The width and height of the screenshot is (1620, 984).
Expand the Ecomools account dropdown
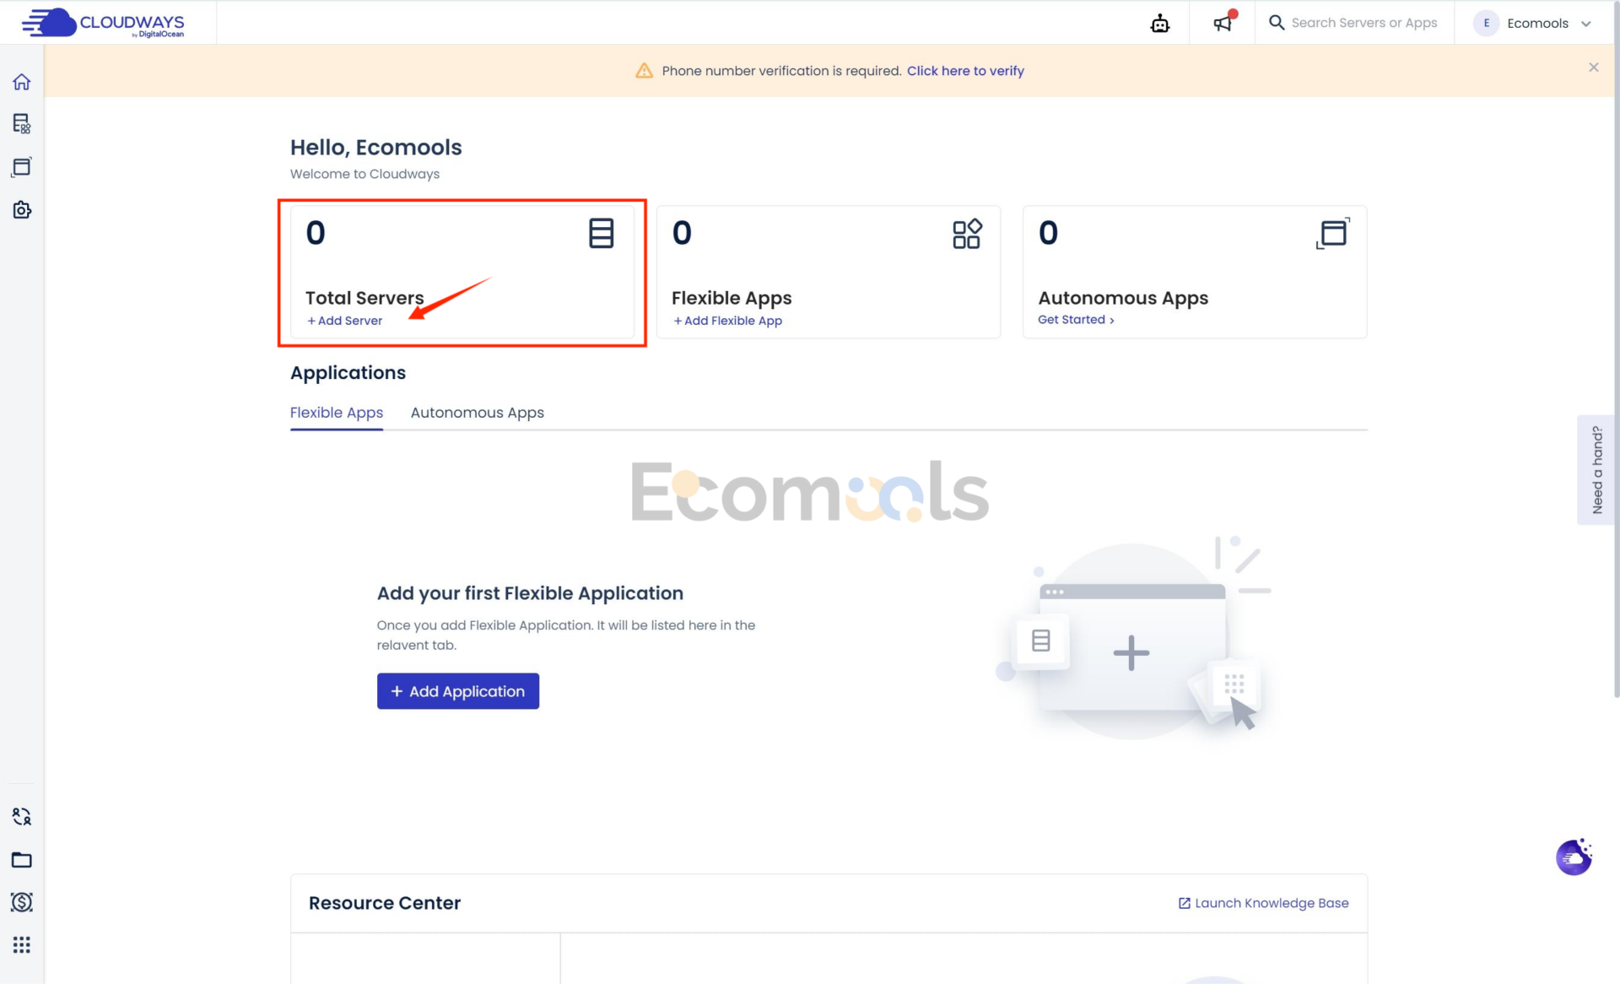(x=1533, y=23)
